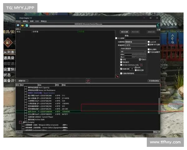Click the Cheat Engine logo icon
The image size is (187, 150).
pos(158,25)
